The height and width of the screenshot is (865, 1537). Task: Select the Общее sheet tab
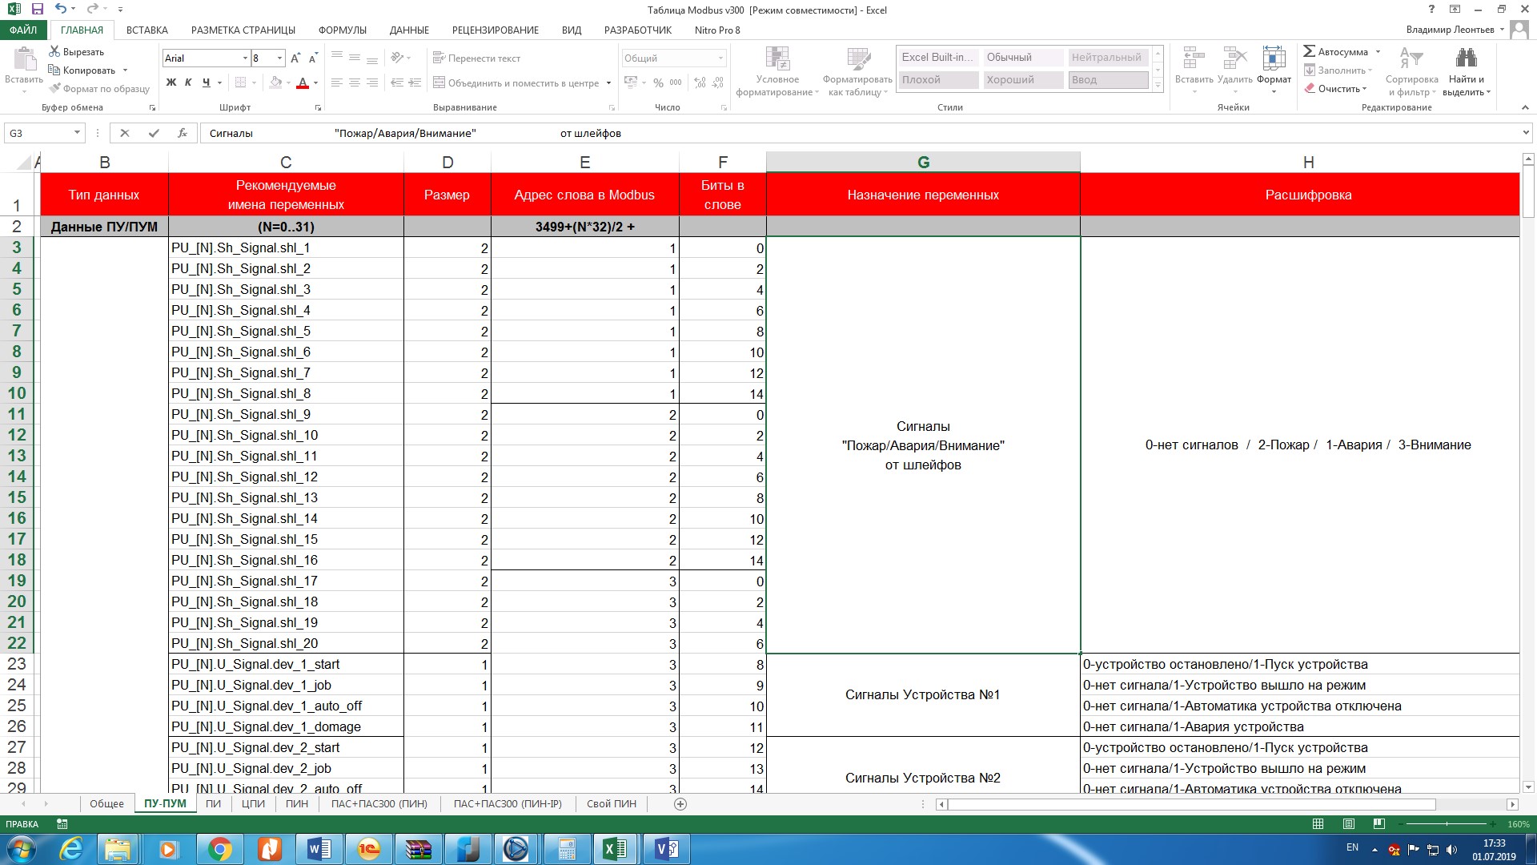(106, 803)
